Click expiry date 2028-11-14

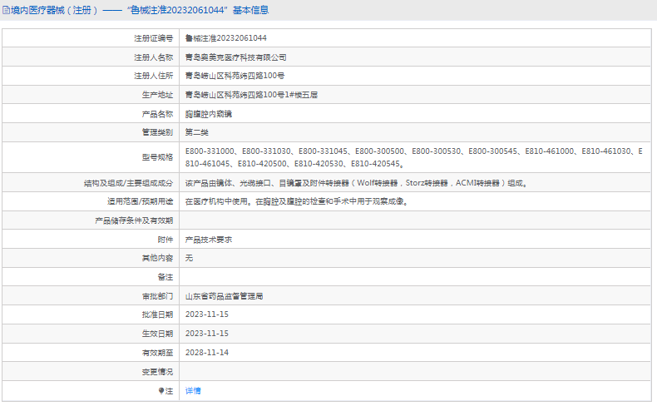pos(207,353)
